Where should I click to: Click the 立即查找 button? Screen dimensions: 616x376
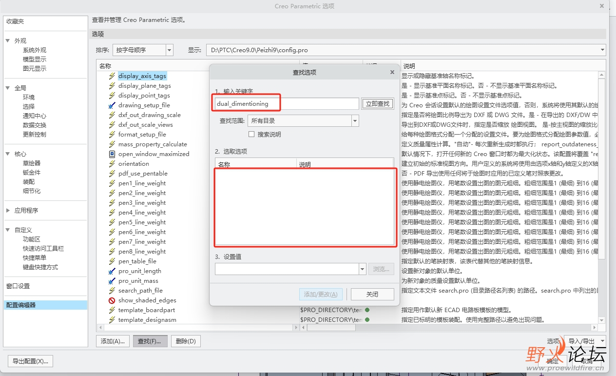378,103
